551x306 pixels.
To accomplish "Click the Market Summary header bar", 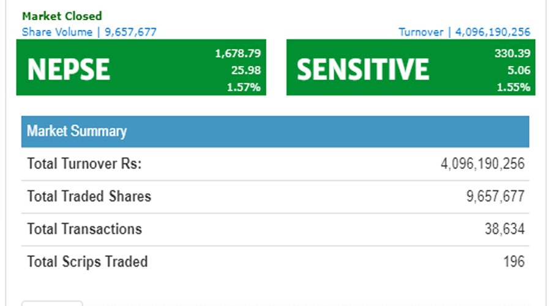I will (275, 132).
